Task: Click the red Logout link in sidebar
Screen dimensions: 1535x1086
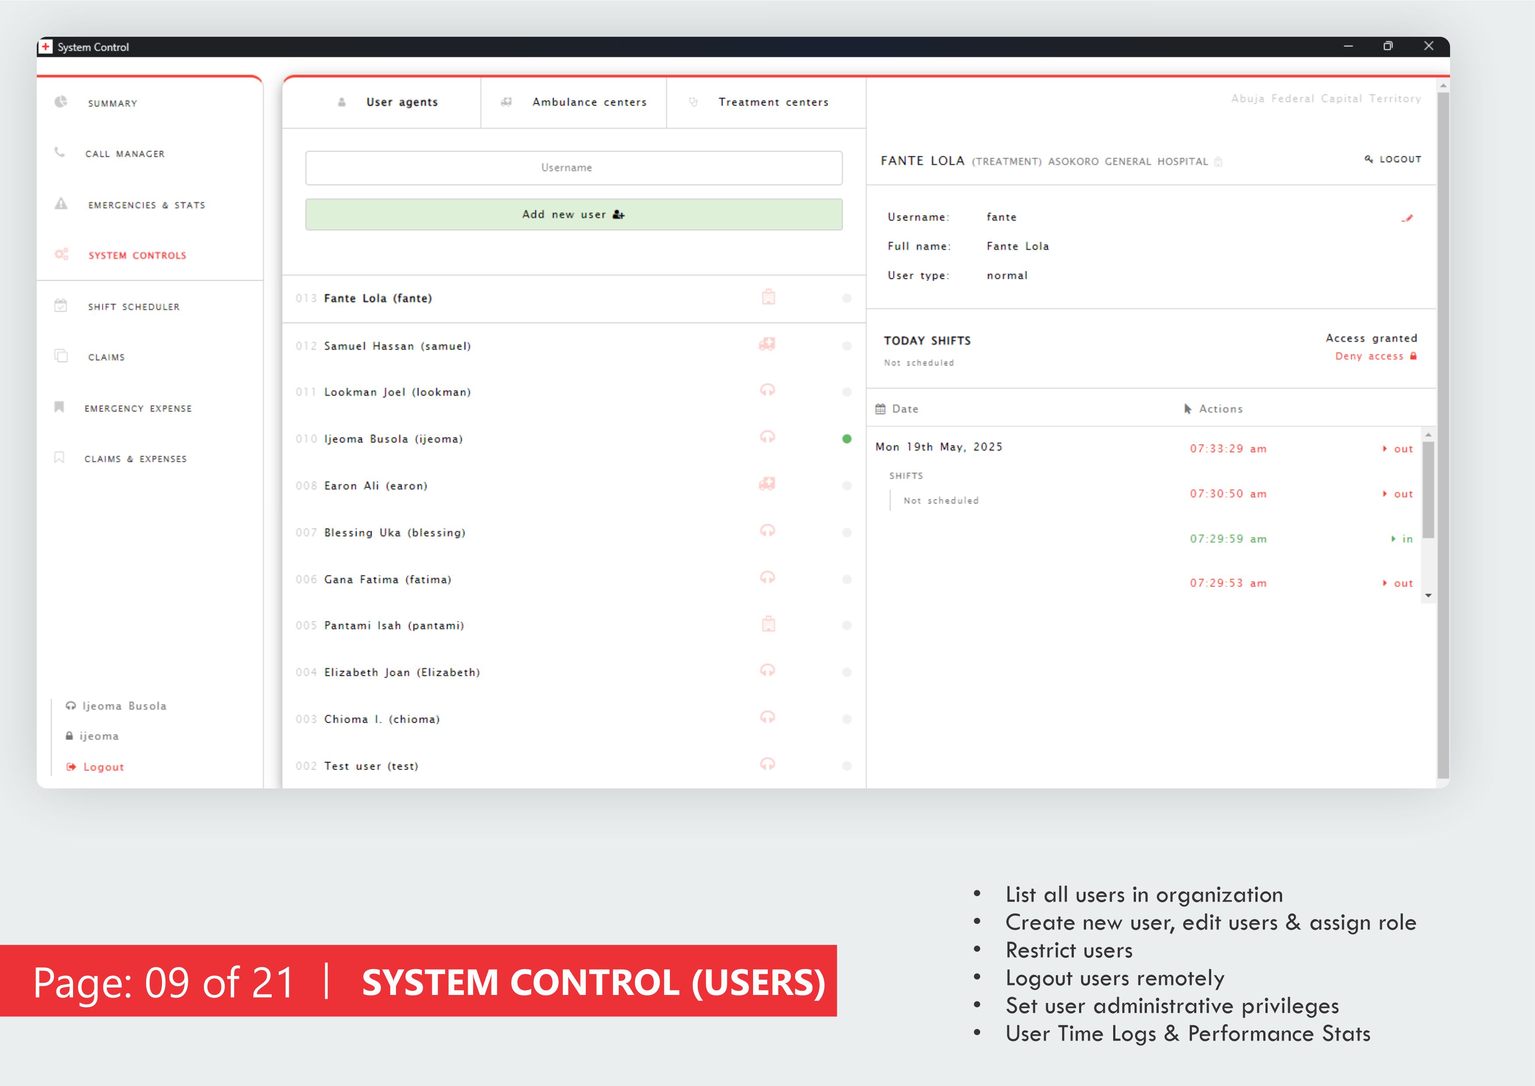Action: tap(95, 767)
